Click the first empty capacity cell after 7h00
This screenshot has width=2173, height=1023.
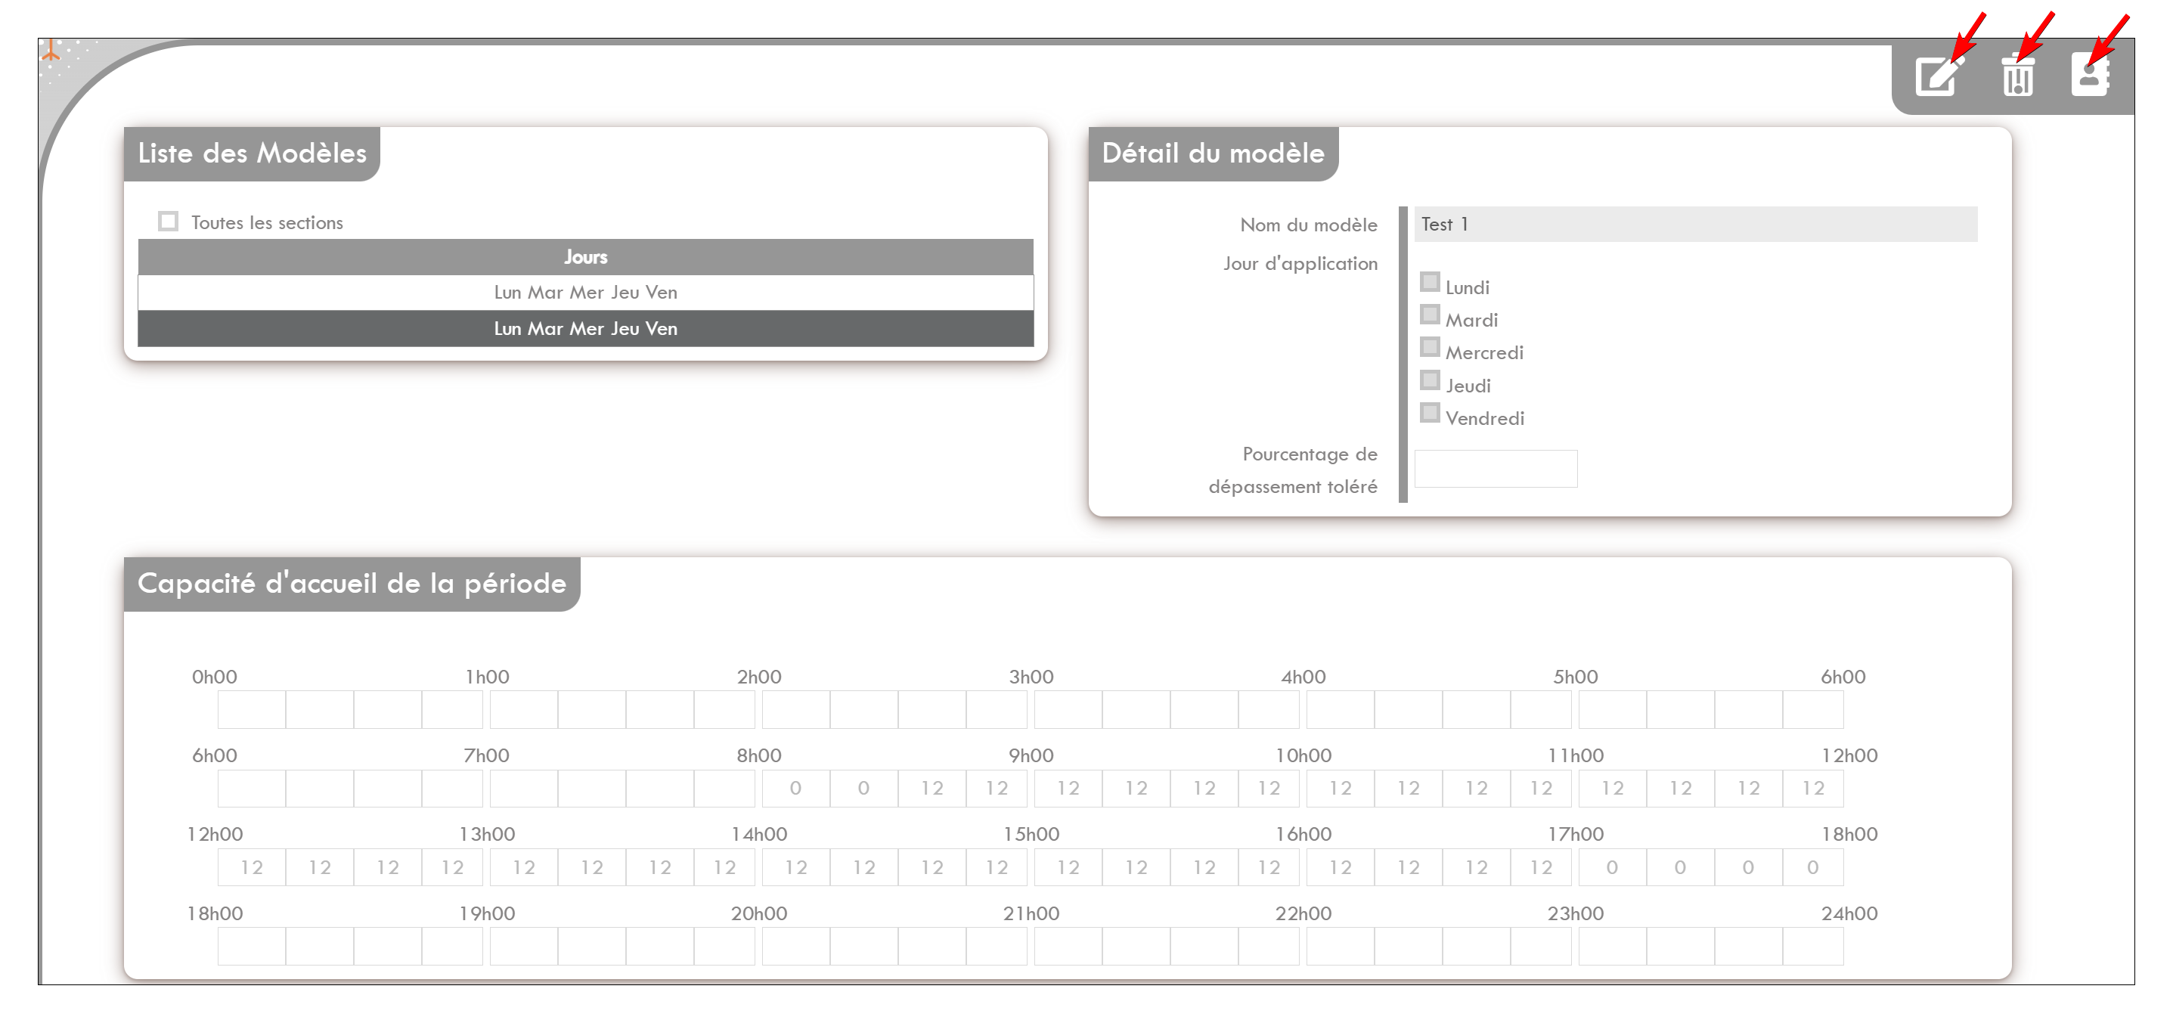pos(524,789)
